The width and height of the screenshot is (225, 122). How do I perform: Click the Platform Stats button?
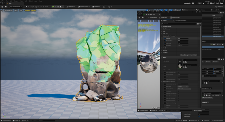click(x=175, y=17)
